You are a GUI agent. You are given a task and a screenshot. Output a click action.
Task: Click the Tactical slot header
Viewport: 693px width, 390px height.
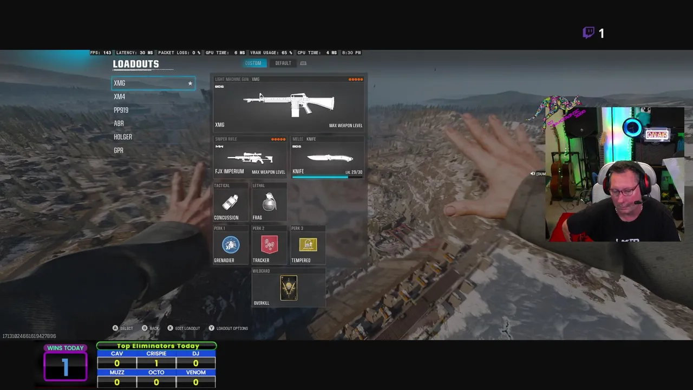[222, 186]
